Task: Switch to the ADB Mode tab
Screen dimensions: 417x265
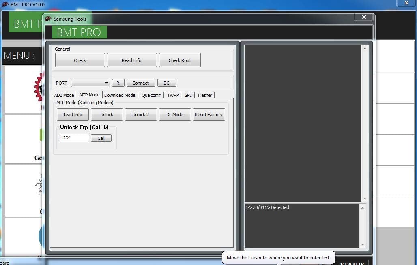Action: pyautogui.click(x=64, y=95)
